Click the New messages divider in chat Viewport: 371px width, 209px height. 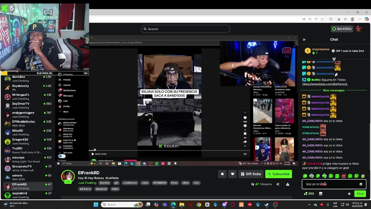(x=334, y=90)
